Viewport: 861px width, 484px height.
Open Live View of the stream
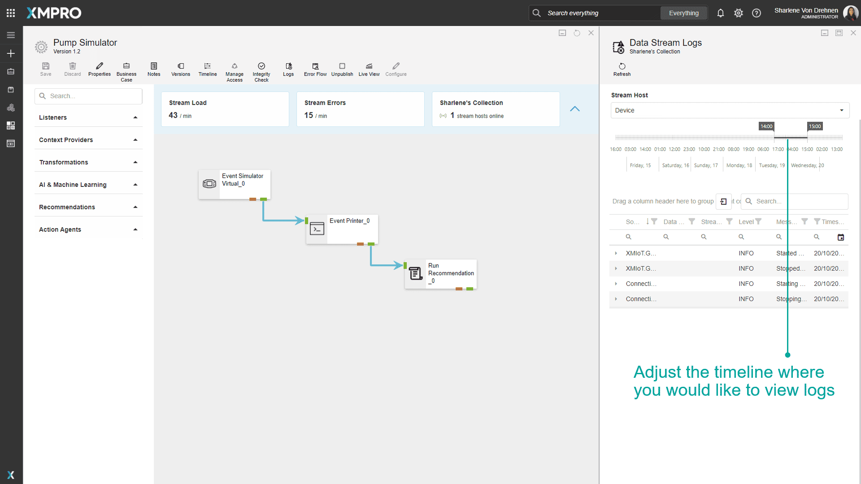(x=369, y=69)
